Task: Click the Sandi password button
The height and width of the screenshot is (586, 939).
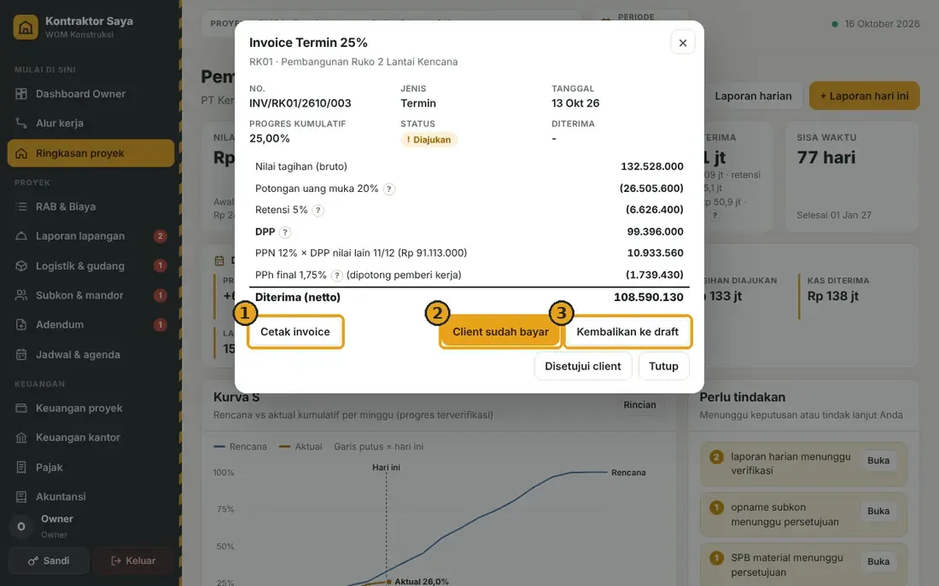Action: click(x=49, y=561)
